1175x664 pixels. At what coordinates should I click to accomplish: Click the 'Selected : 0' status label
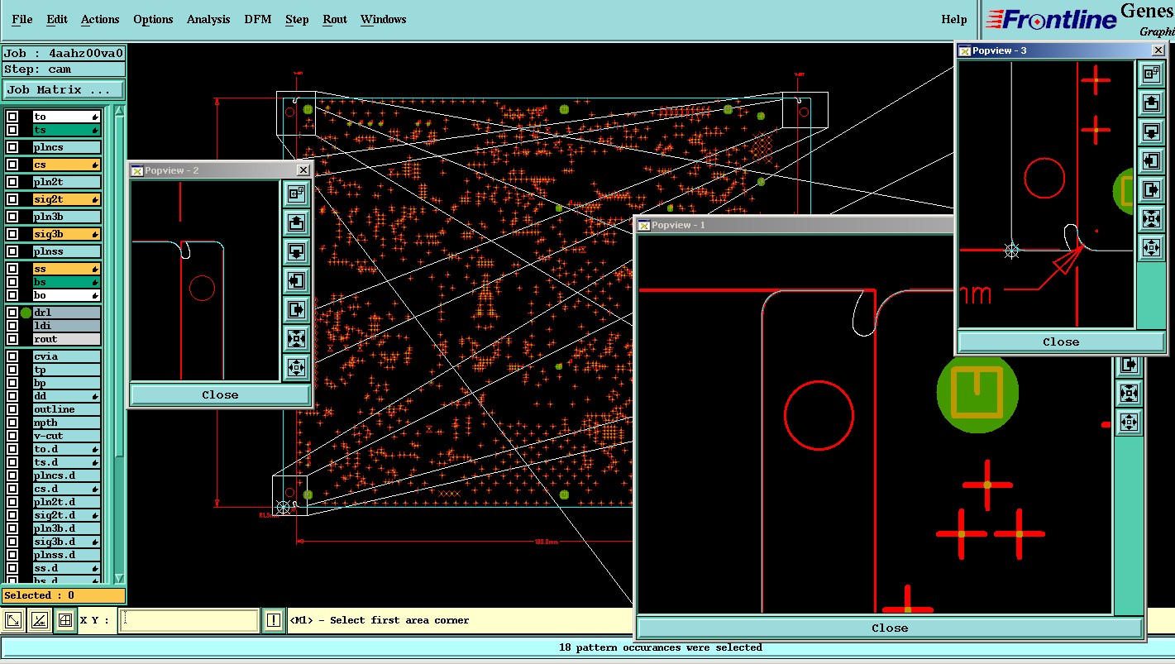point(64,595)
